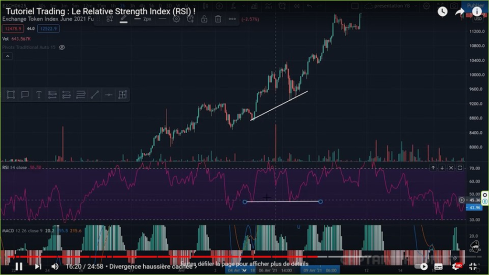Click the red sell price 12478.9
This screenshot has width=489, height=275.
[13, 29]
